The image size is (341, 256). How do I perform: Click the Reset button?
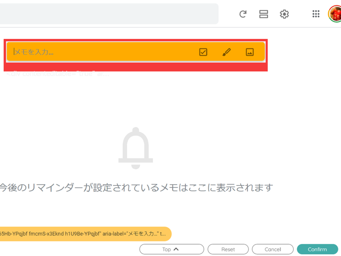(x=228, y=249)
